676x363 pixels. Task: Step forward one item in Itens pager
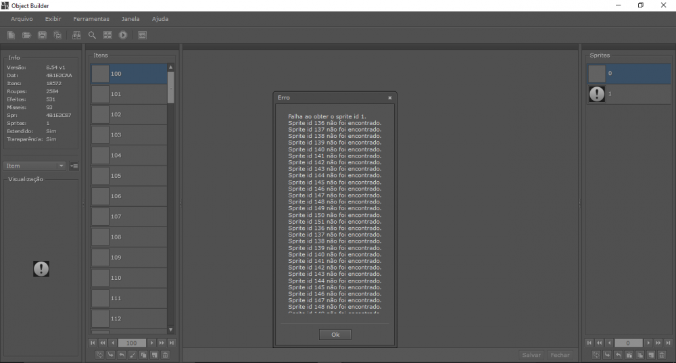151,343
